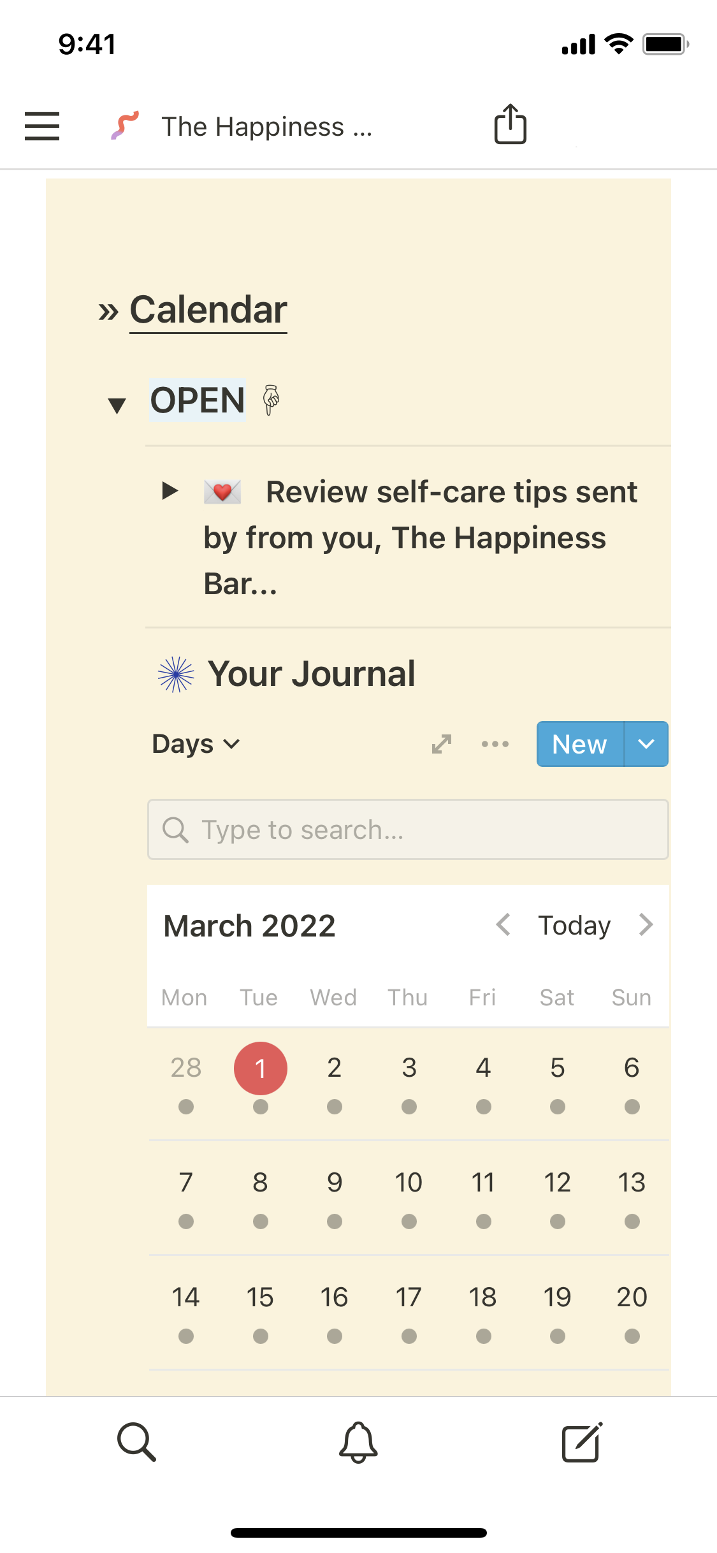Viewport: 717px width, 1553px height.
Task: Click the New entry button
Action: [x=579, y=744]
